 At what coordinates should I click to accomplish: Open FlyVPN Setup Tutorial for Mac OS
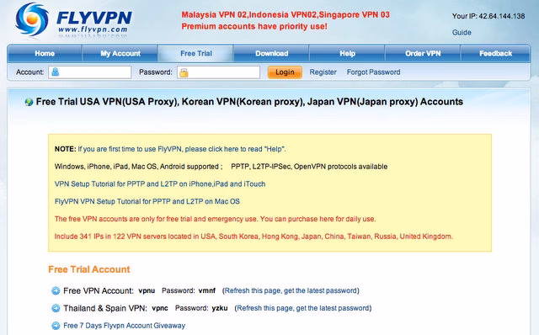(x=147, y=201)
